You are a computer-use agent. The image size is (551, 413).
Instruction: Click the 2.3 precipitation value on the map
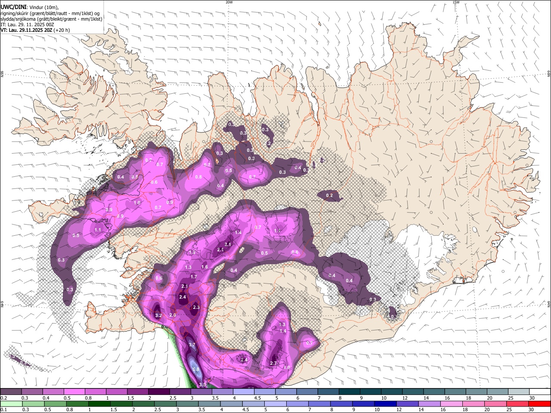click(x=196, y=307)
